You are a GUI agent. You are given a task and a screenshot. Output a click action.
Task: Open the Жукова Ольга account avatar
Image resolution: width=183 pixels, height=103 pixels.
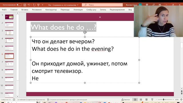pos(140,5)
